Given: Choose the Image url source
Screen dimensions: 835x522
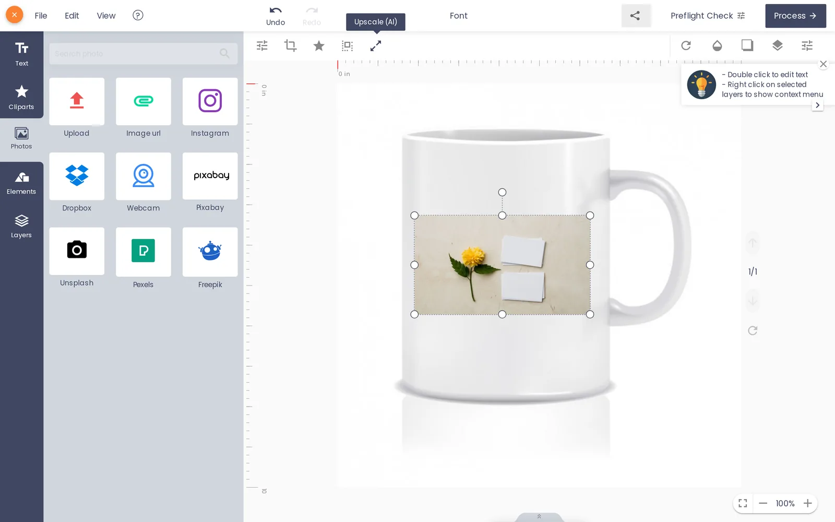Looking at the screenshot, I should tap(144, 101).
